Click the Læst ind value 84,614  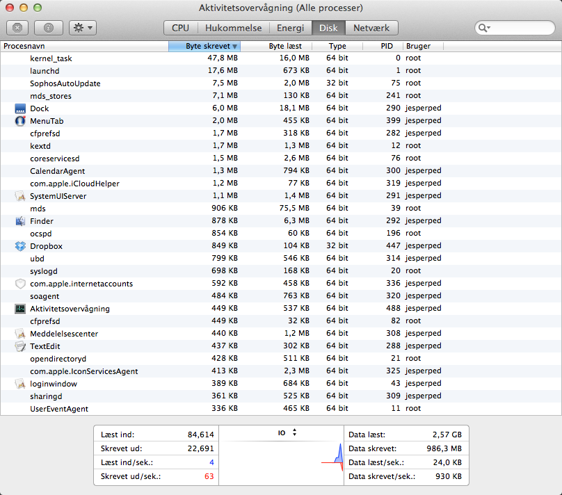coord(201,435)
